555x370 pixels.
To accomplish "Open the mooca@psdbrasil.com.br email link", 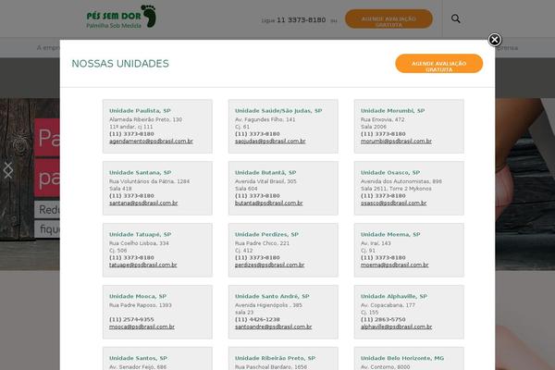I will (142, 327).
